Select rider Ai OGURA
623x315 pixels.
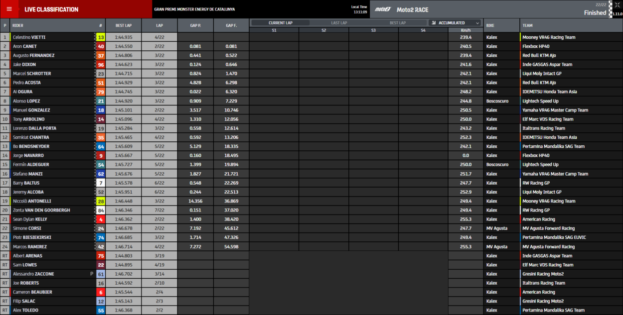click(x=23, y=92)
